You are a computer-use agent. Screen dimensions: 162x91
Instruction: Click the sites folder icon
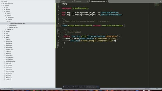(x=4, y=33)
